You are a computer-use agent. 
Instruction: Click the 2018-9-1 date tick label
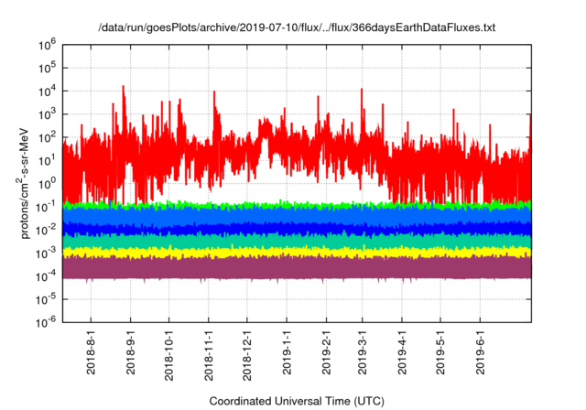point(130,351)
